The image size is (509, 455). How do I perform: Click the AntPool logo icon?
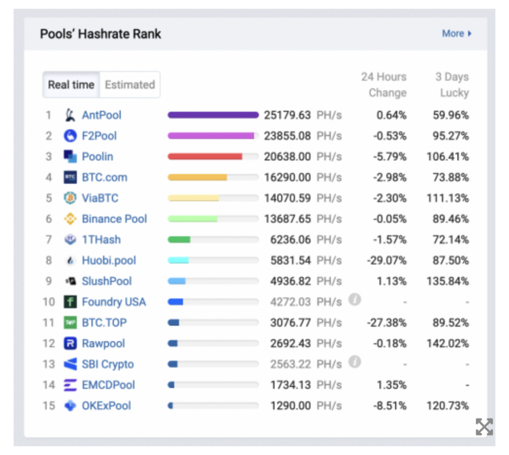coord(70,115)
